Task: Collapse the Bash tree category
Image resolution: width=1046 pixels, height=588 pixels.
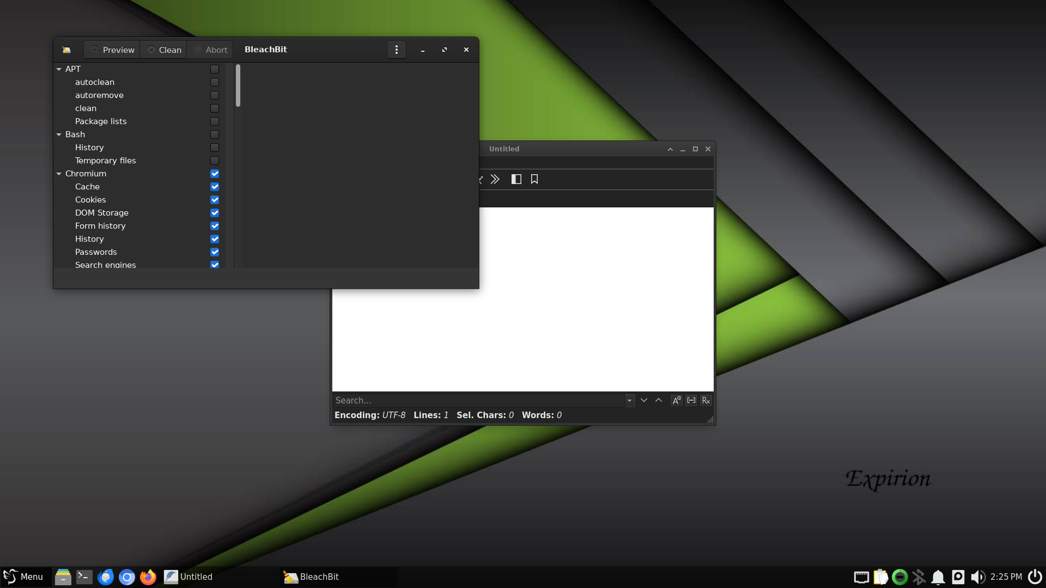Action: 59,134
